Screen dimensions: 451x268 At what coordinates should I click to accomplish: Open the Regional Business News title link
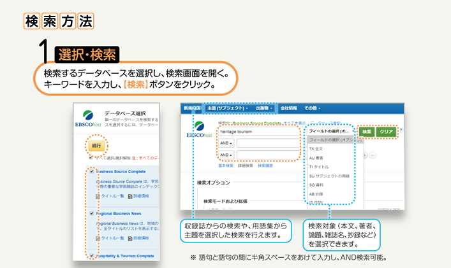coord(119,213)
